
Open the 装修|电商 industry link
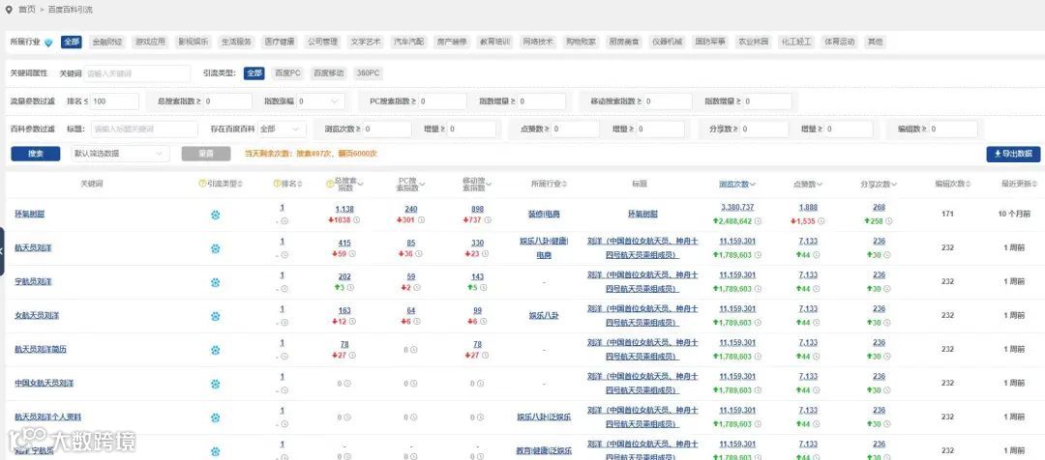coord(543,216)
